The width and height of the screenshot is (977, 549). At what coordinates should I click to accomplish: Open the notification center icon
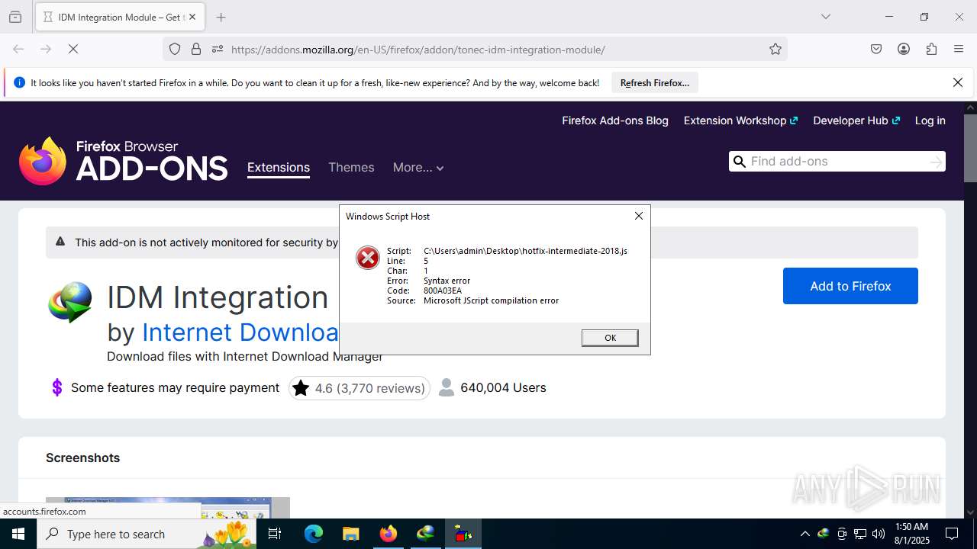point(952,534)
